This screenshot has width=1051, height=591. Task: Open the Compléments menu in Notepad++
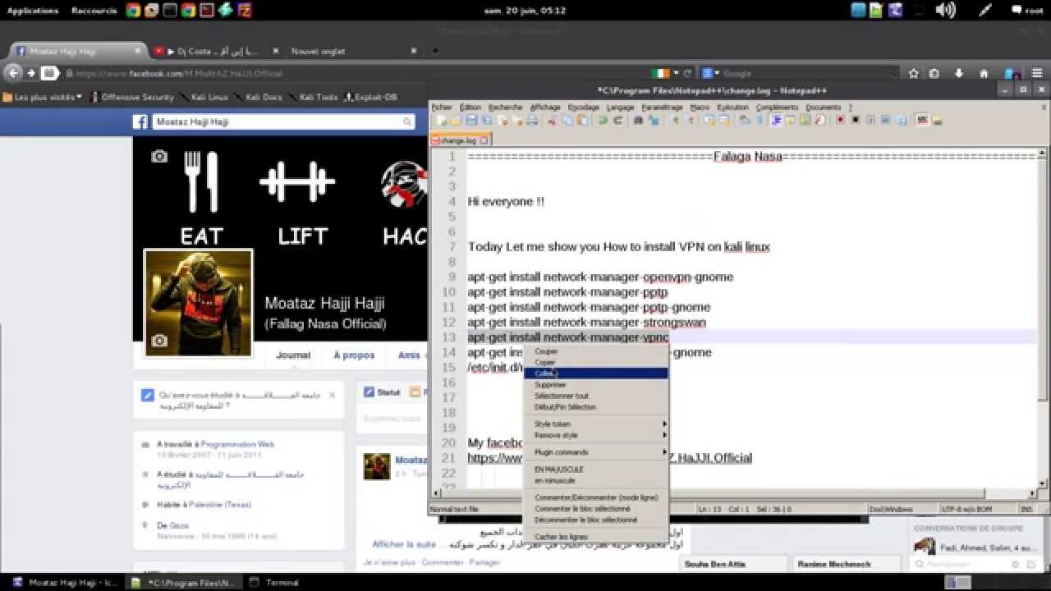tap(777, 108)
